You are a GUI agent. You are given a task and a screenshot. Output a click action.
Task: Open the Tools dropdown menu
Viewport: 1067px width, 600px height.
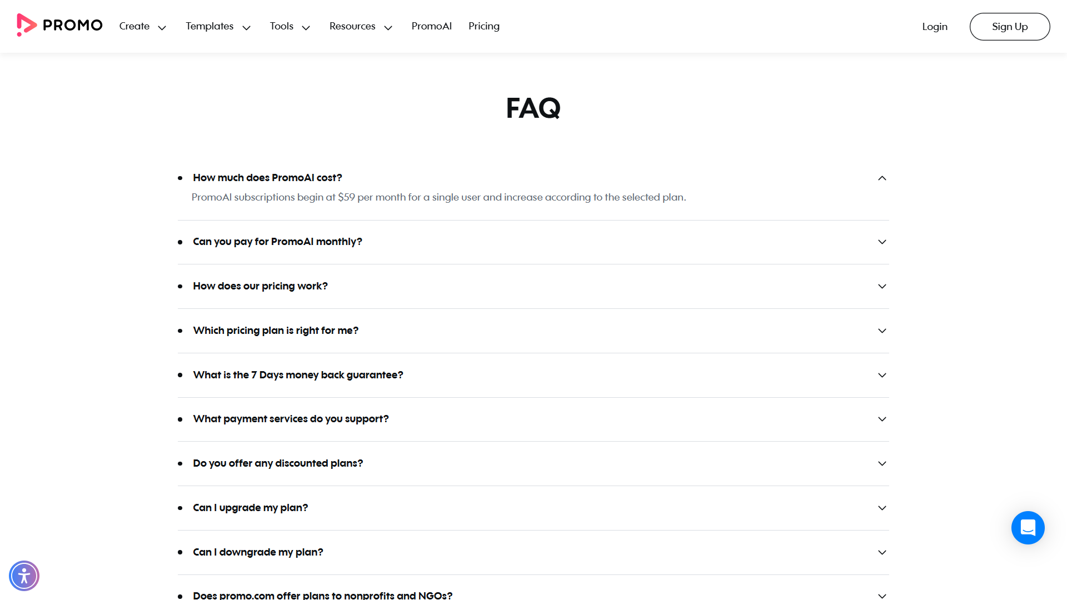point(290,27)
